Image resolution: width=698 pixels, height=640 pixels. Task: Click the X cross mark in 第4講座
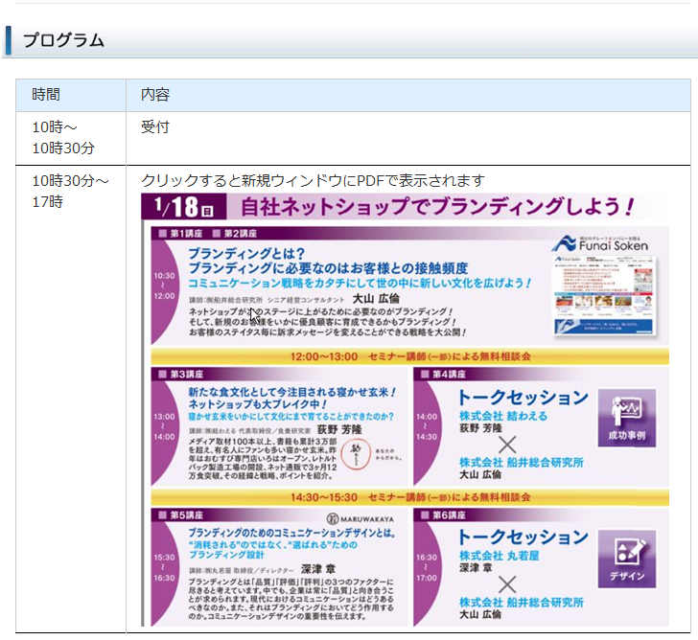[x=507, y=445]
